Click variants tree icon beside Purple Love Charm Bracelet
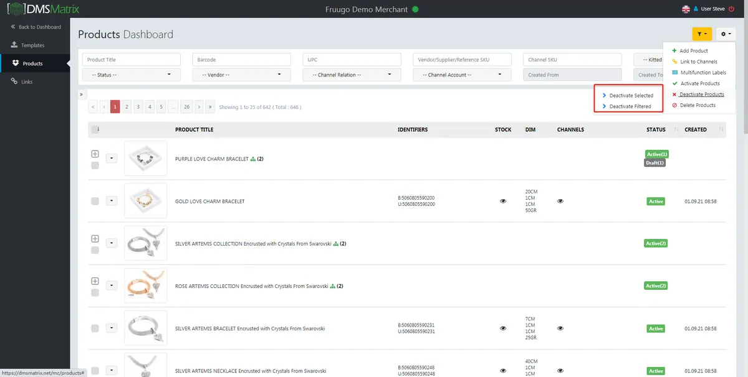This screenshot has width=748, height=377. pos(253,159)
